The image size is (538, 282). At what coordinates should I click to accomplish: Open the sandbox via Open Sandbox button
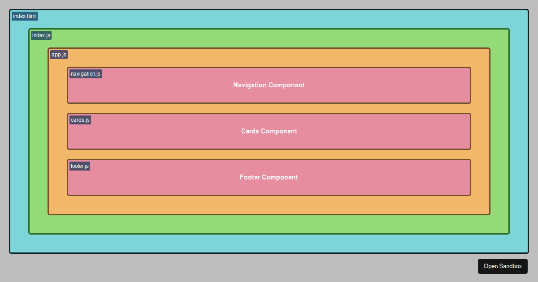[503, 266]
